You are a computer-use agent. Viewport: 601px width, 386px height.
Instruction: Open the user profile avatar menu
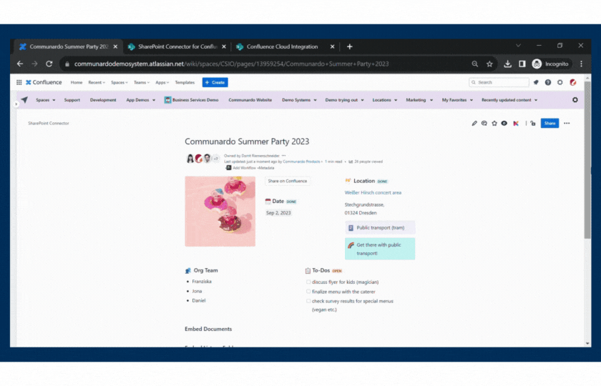(572, 82)
